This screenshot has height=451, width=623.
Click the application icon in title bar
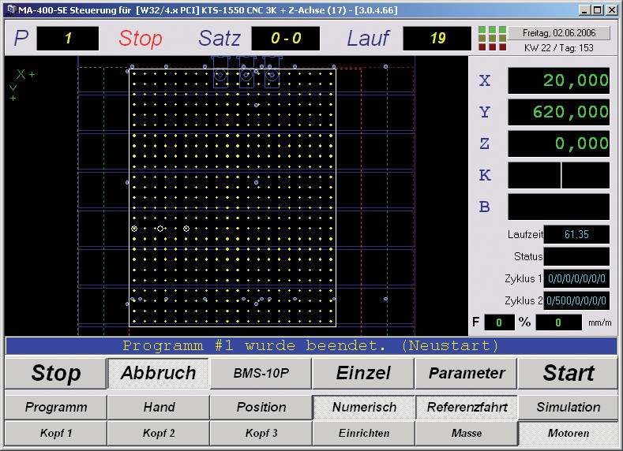point(12,9)
